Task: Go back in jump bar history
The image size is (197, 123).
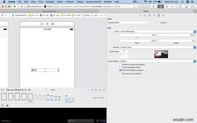Action: click(6, 15)
